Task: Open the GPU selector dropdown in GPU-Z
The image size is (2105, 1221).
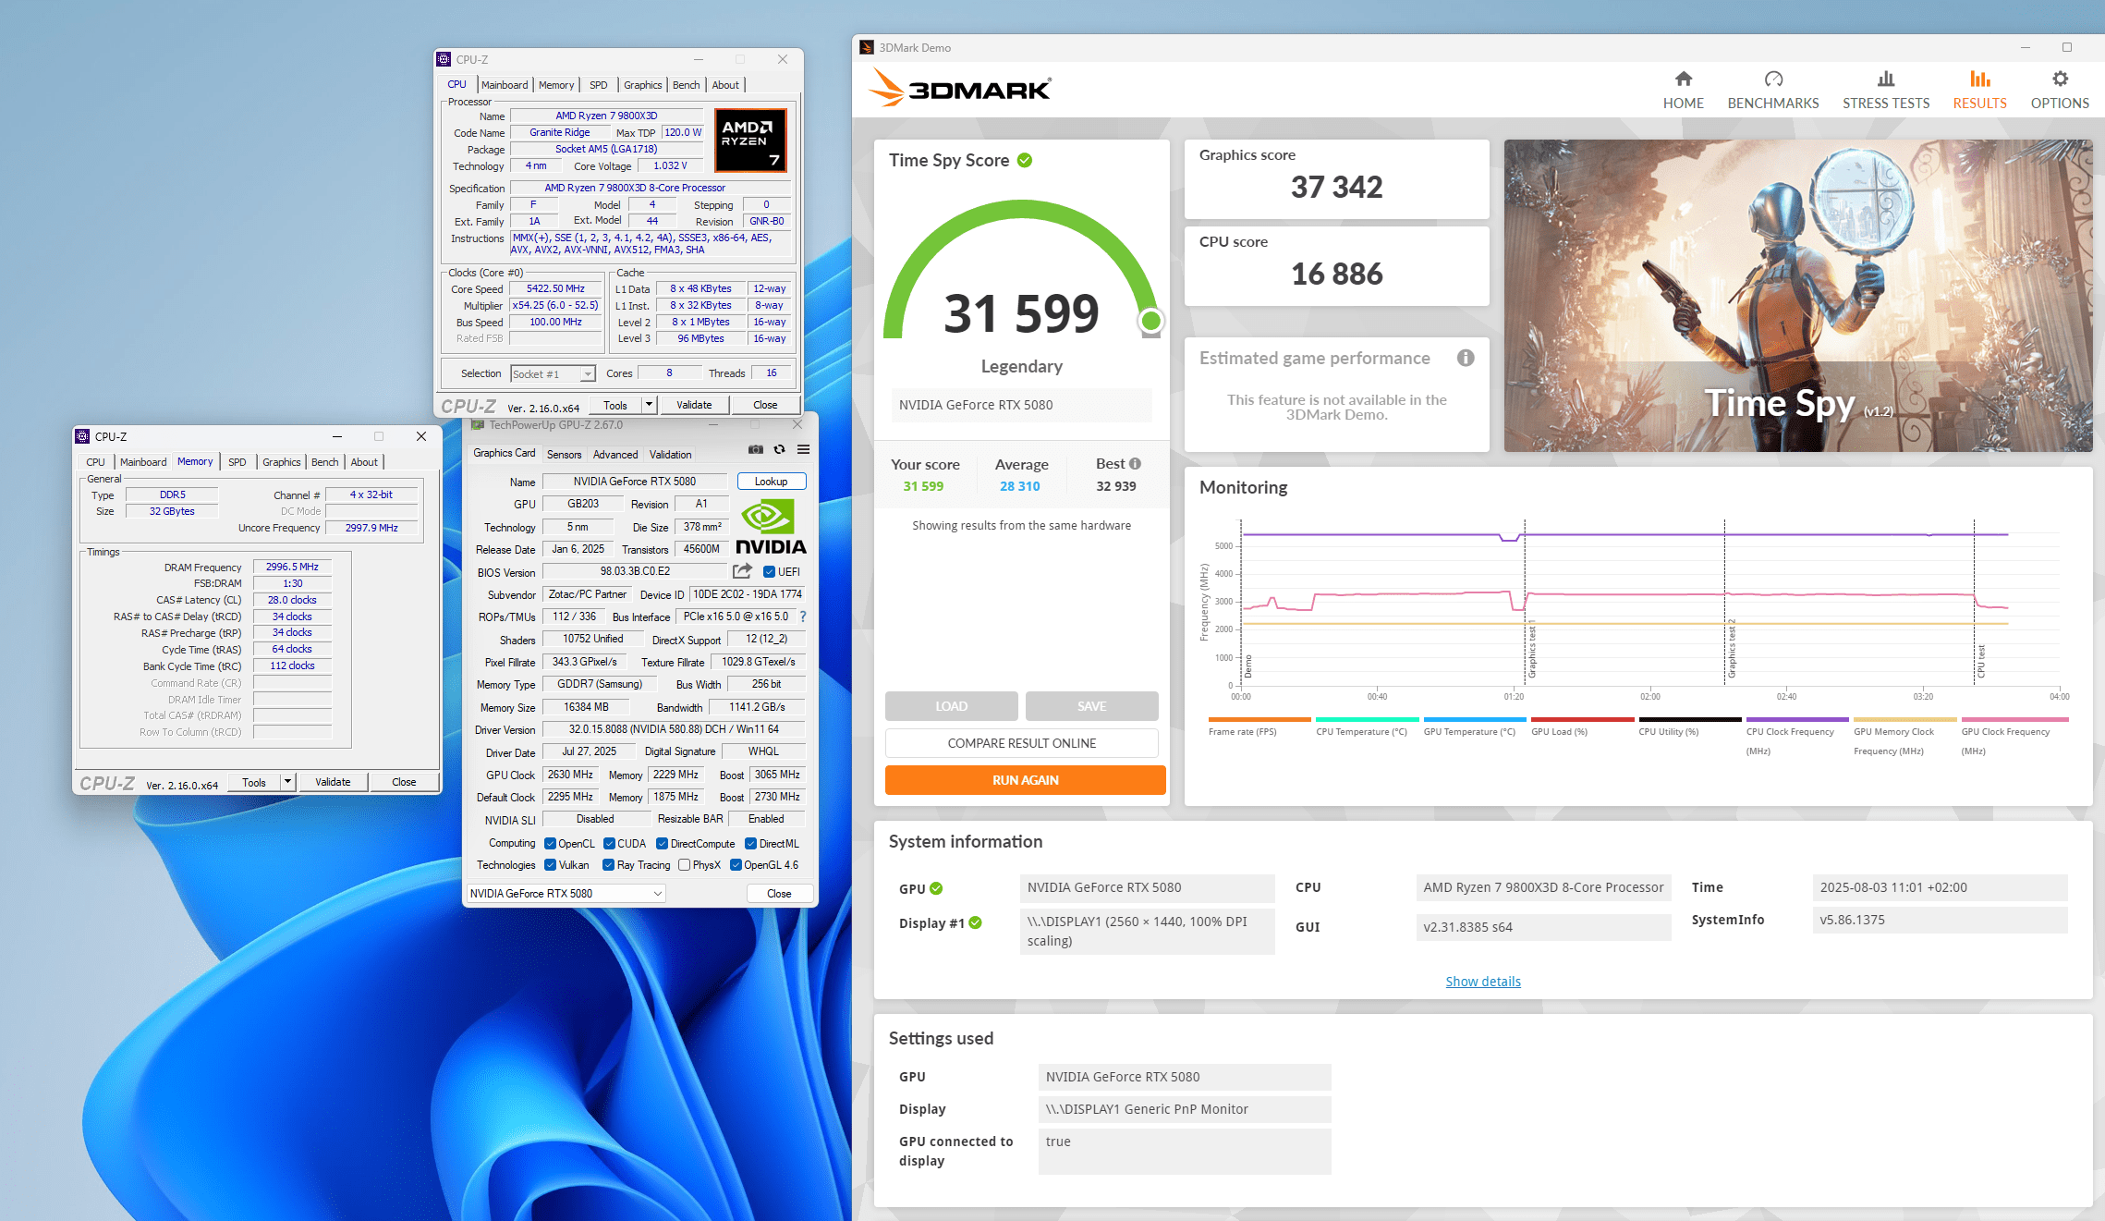Action: coord(566,893)
